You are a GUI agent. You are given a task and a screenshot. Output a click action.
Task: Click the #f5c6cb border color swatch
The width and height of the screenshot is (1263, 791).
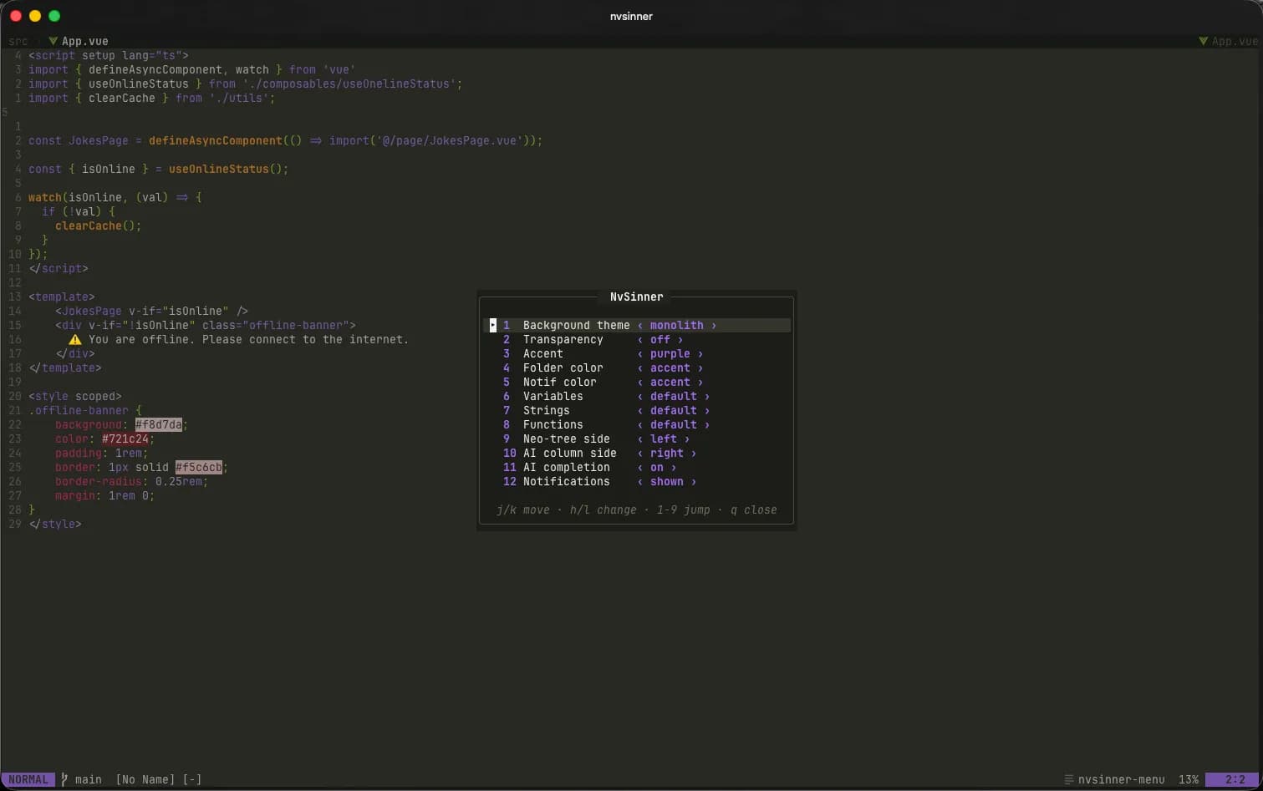pyautogui.click(x=199, y=468)
